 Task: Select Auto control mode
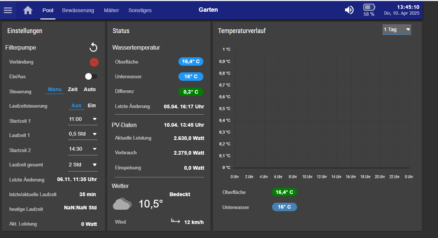coord(90,89)
